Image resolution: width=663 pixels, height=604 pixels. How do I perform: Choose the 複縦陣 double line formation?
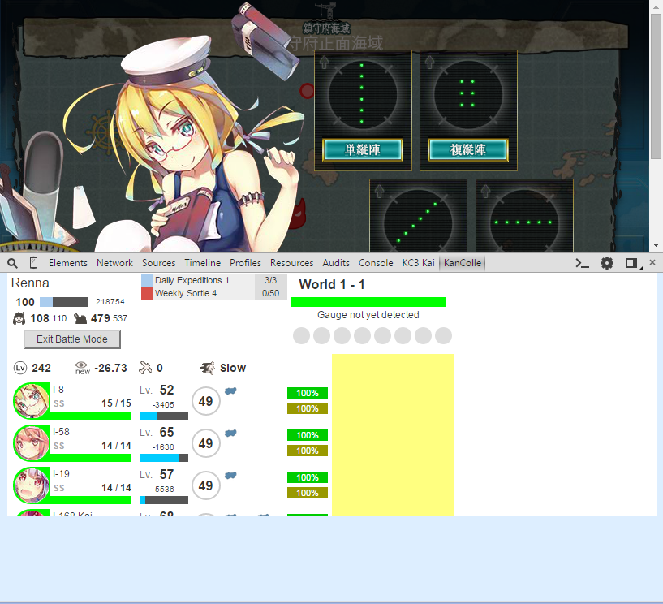(468, 150)
